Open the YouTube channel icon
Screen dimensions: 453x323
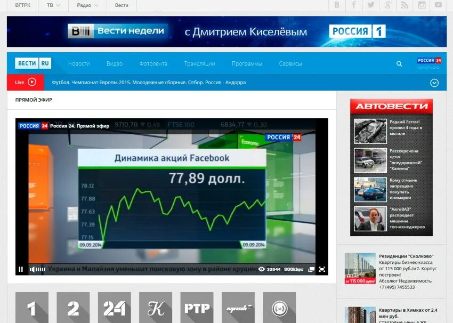[439, 5]
